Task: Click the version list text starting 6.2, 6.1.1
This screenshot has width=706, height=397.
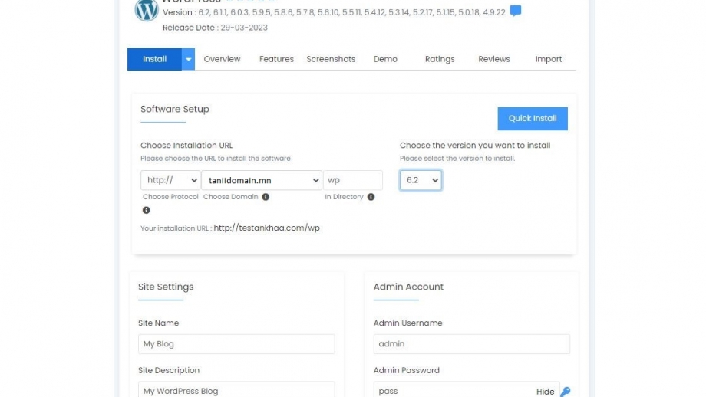Action: [x=351, y=12]
